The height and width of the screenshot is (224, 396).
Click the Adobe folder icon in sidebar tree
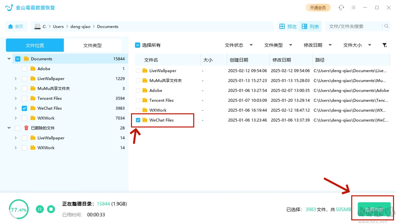click(33, 69)
